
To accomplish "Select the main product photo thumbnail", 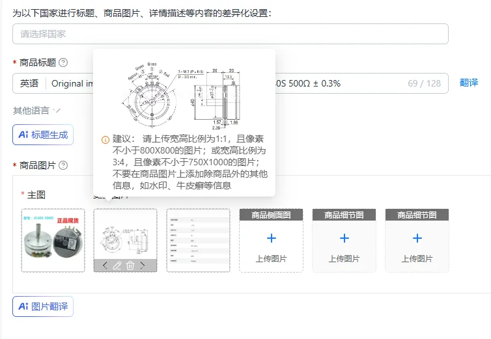I will pos(53,240).
